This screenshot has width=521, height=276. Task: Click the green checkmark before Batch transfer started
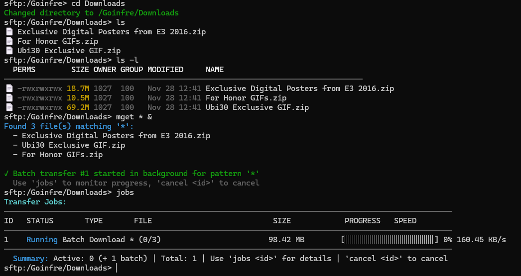point(6,174)
